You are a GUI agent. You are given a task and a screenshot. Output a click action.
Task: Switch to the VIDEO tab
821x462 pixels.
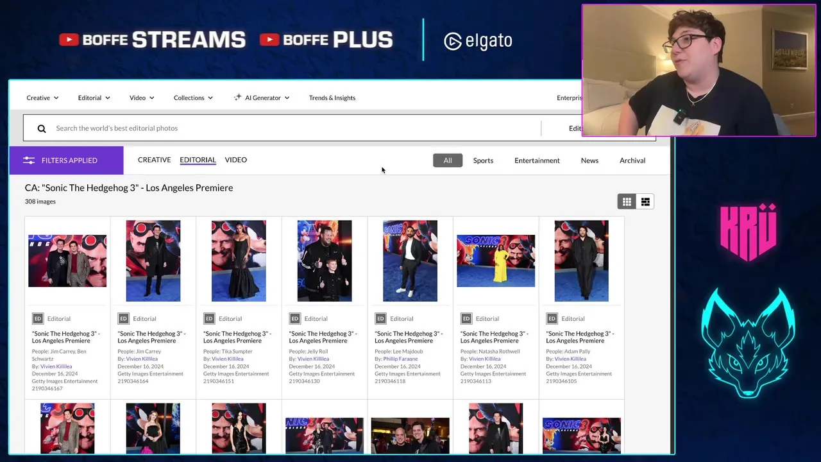[x=235, y=160]
